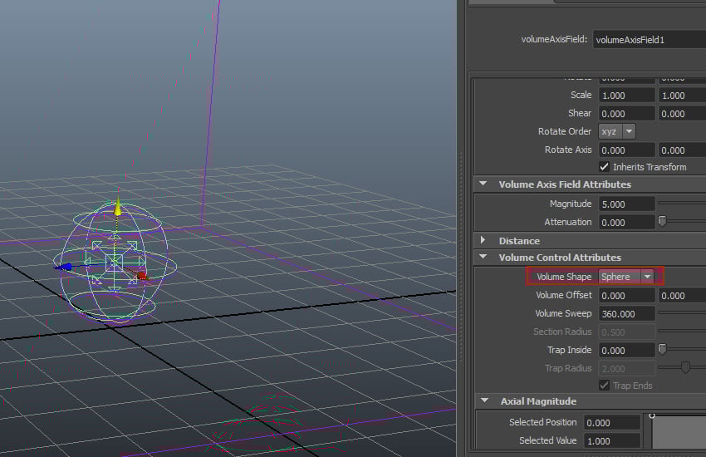Collapse the Volume Control Attributes section

tap(483, 258)
